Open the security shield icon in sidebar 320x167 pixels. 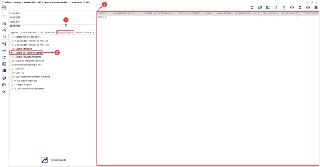click(x=4, y=78)
